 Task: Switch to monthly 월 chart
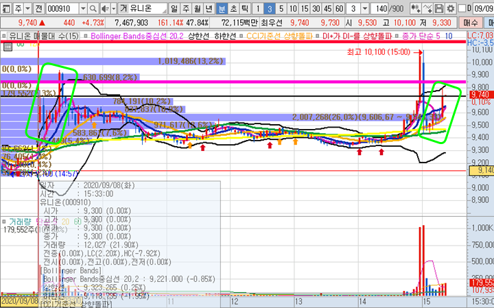[x=198, y=8]
